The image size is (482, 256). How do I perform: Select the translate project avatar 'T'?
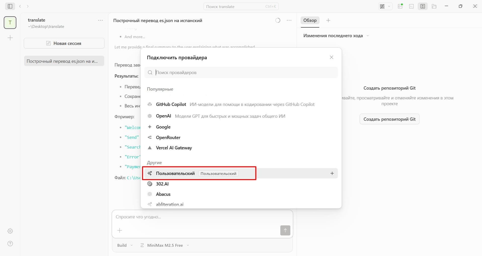coord(10,23)
